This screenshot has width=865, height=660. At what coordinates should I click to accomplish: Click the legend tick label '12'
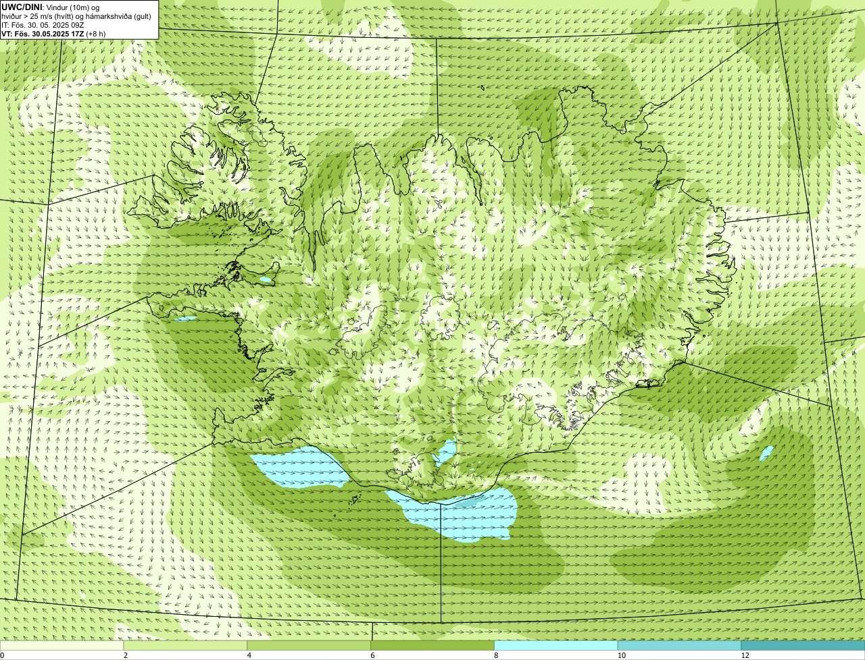[745, 655]
